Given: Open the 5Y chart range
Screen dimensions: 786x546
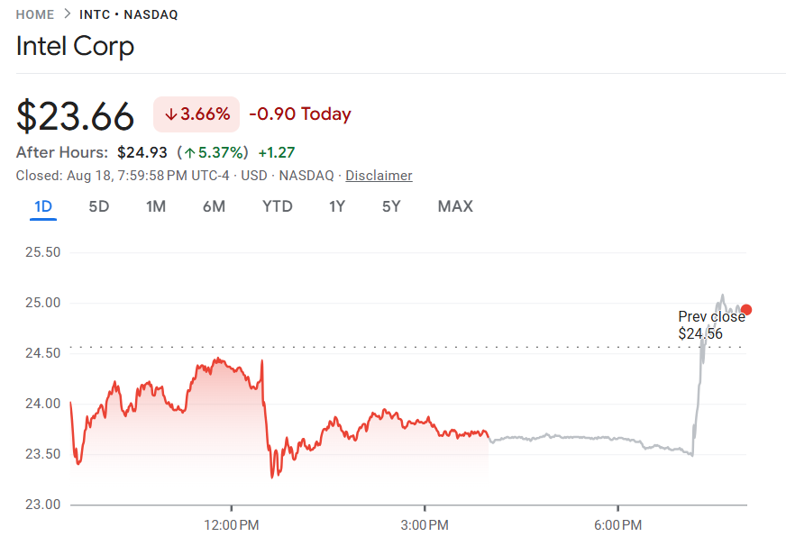Looking at the screenshot, I should pyautogui.click(x=391, y=206).
